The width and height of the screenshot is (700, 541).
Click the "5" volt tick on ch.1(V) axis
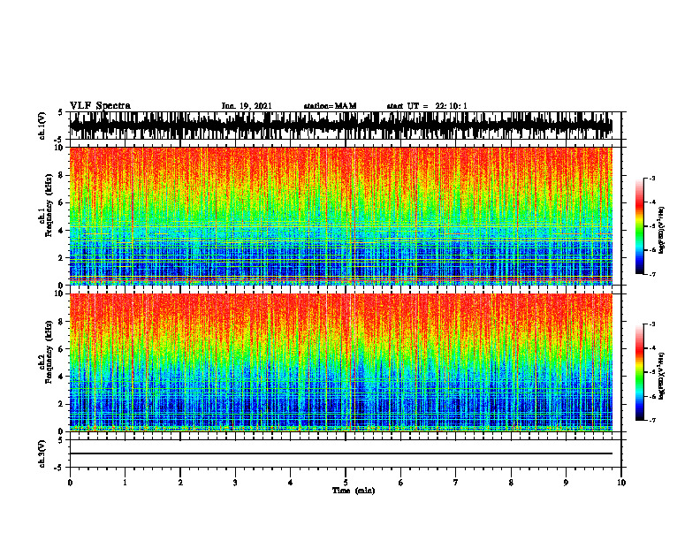coord(60,113)
